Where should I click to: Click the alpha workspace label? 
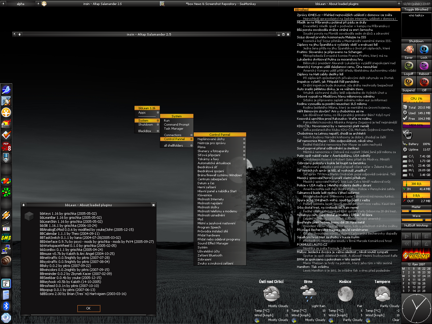(21, 4)
